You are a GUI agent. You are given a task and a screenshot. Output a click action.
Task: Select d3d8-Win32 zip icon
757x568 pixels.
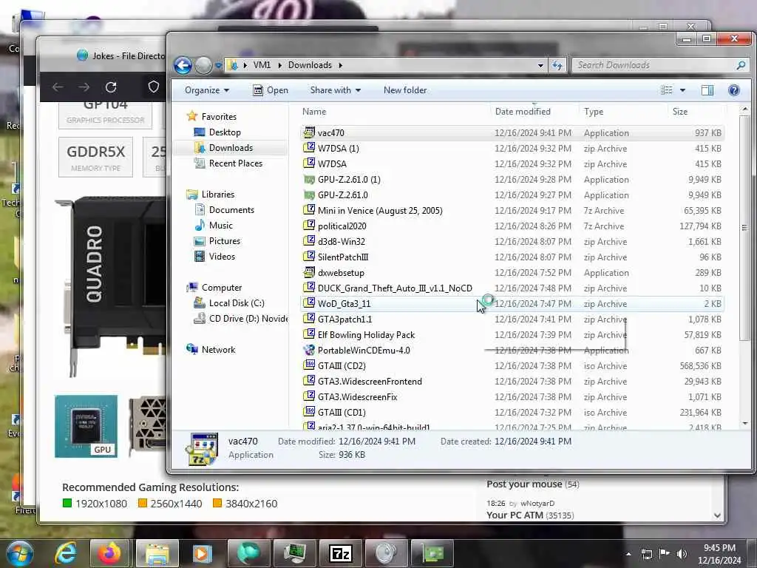tap(309, 242)
